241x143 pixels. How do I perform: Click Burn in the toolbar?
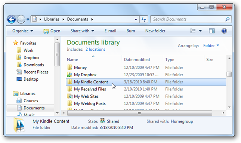(x=131, y=31)
